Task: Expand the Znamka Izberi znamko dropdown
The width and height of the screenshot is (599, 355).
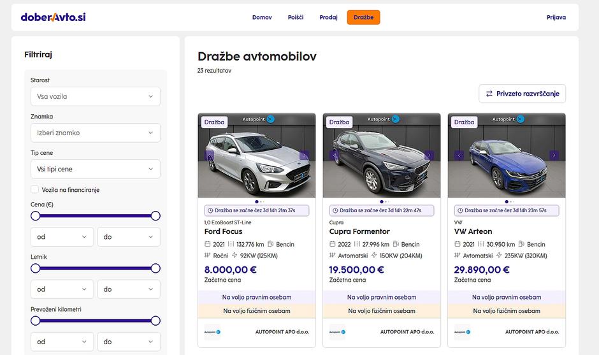Action: point(96,133)
